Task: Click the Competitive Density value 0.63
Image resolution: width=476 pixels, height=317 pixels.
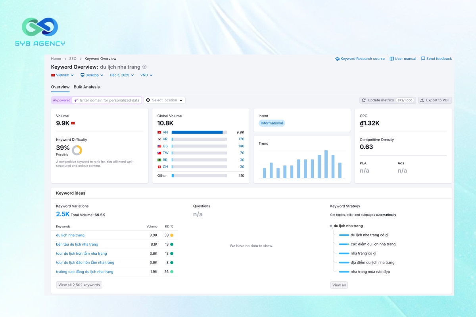Action: (367, 147)
